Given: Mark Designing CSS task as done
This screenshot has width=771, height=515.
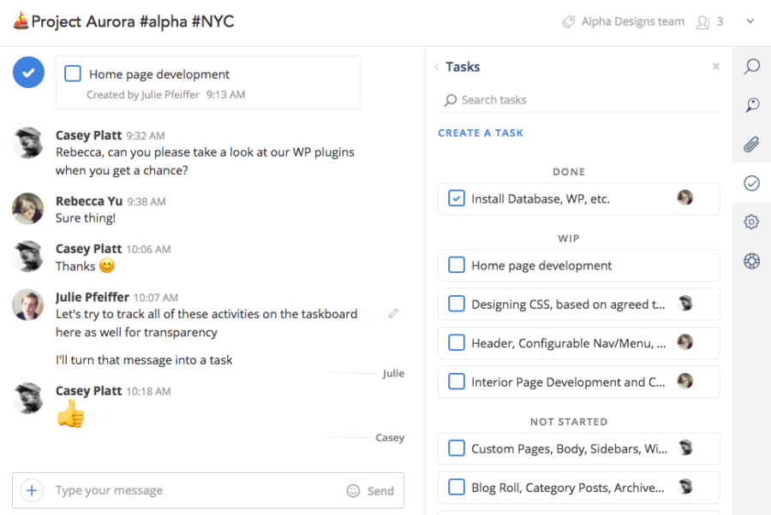Looking at the screenshot, I should pos(457,304).
